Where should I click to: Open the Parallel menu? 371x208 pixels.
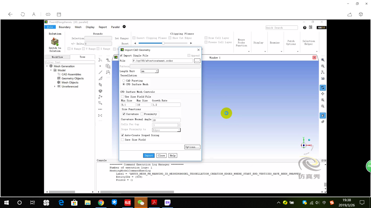click(115, 27)
